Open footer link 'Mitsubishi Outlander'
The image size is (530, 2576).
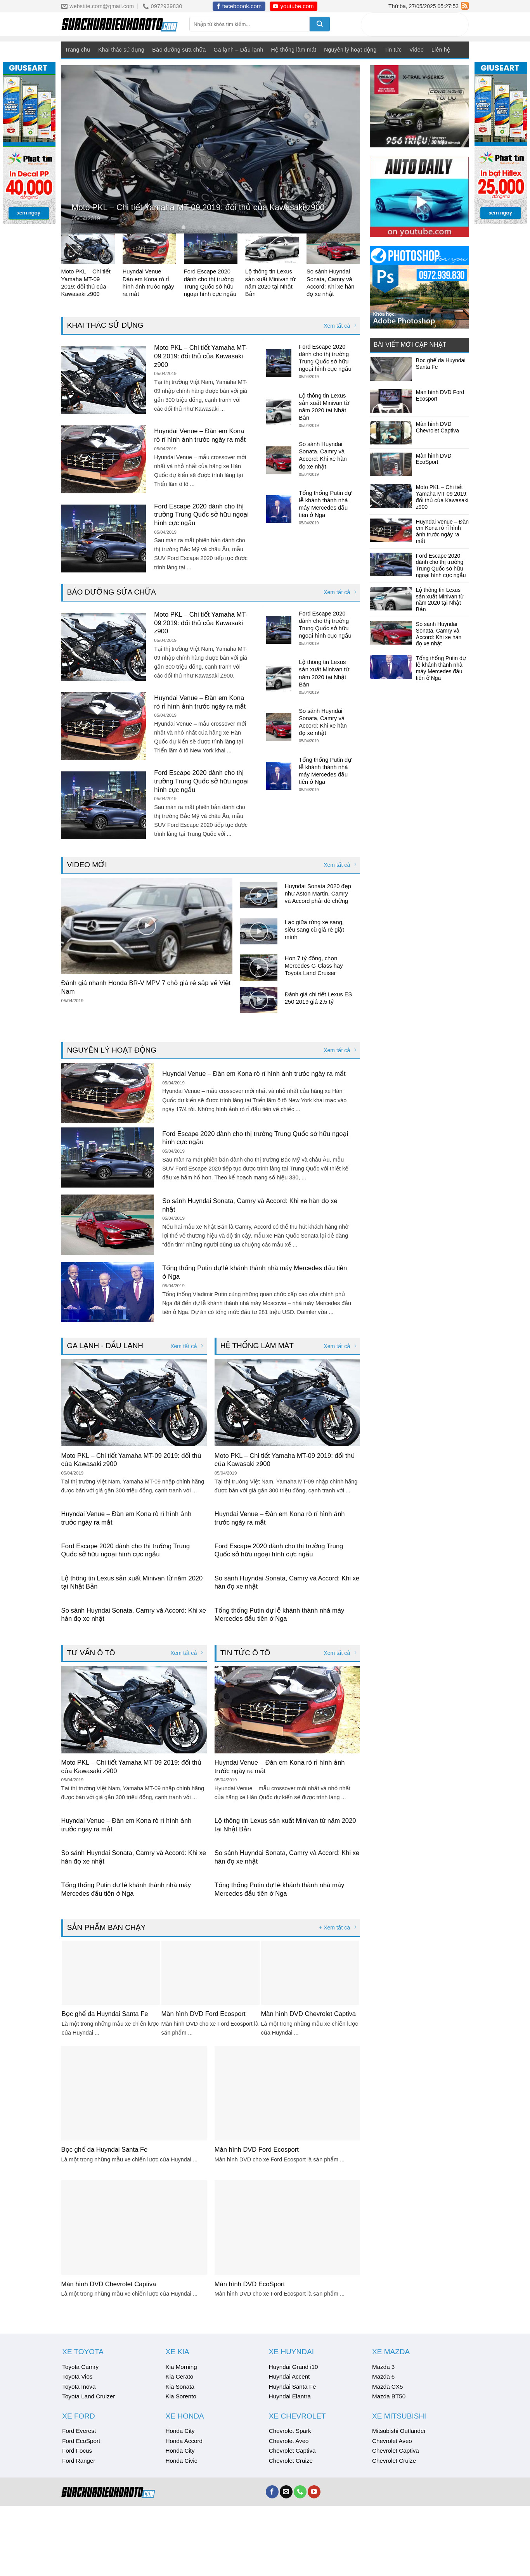(x=399, y=2431)
